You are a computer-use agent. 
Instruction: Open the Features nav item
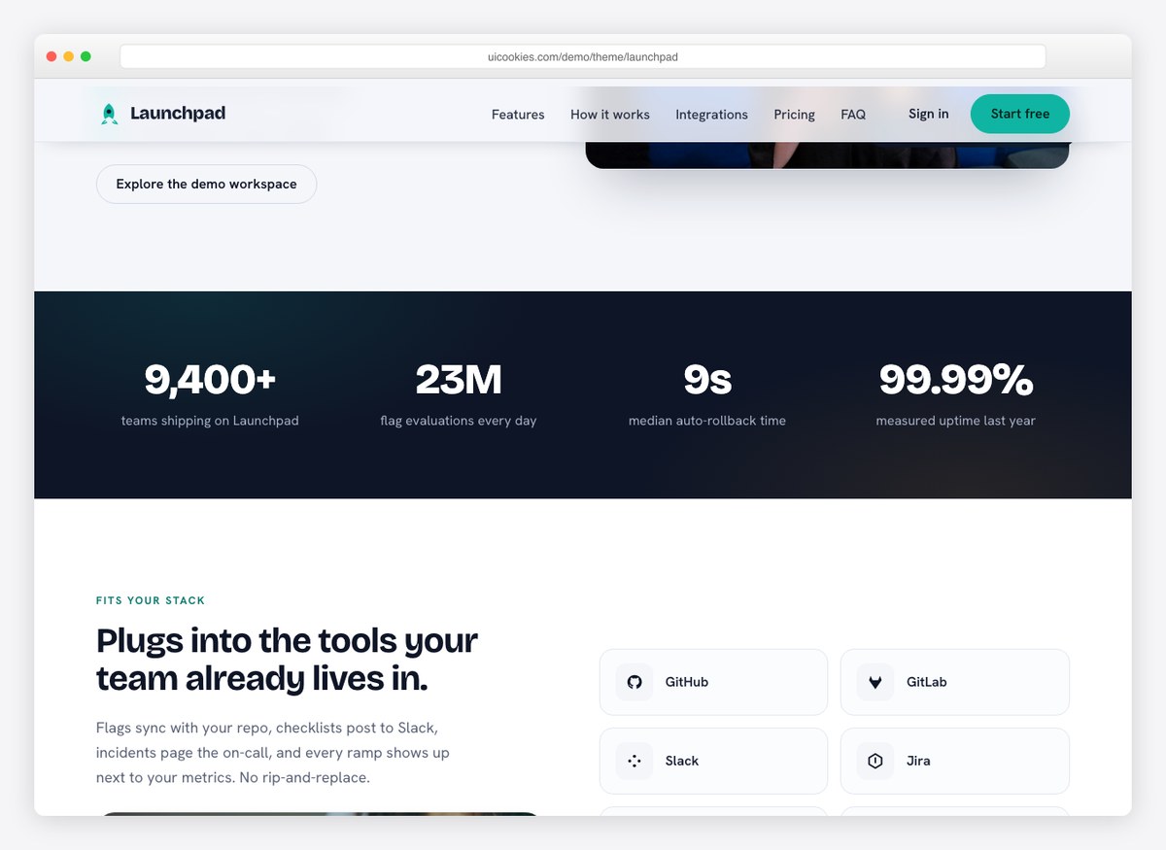point(518,115)
